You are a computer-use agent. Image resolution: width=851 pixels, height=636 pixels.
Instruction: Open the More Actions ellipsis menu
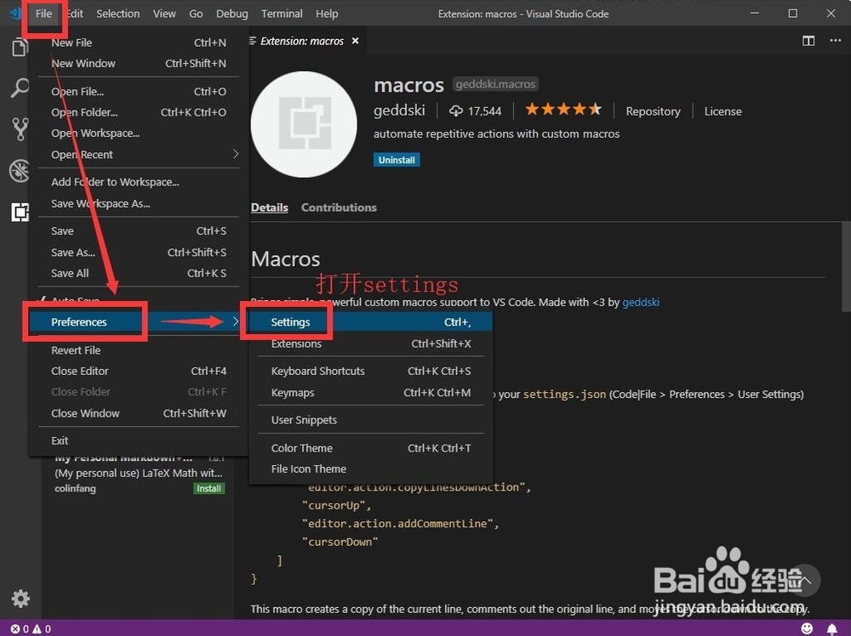836,41
